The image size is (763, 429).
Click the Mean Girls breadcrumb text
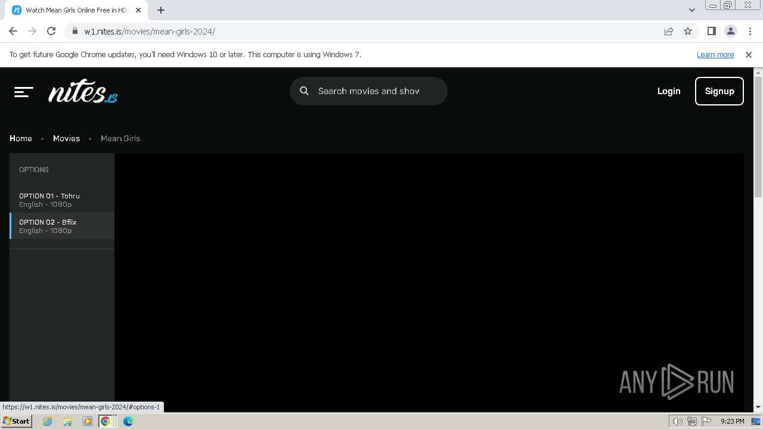pyautogui.click(x=120, y=138)
